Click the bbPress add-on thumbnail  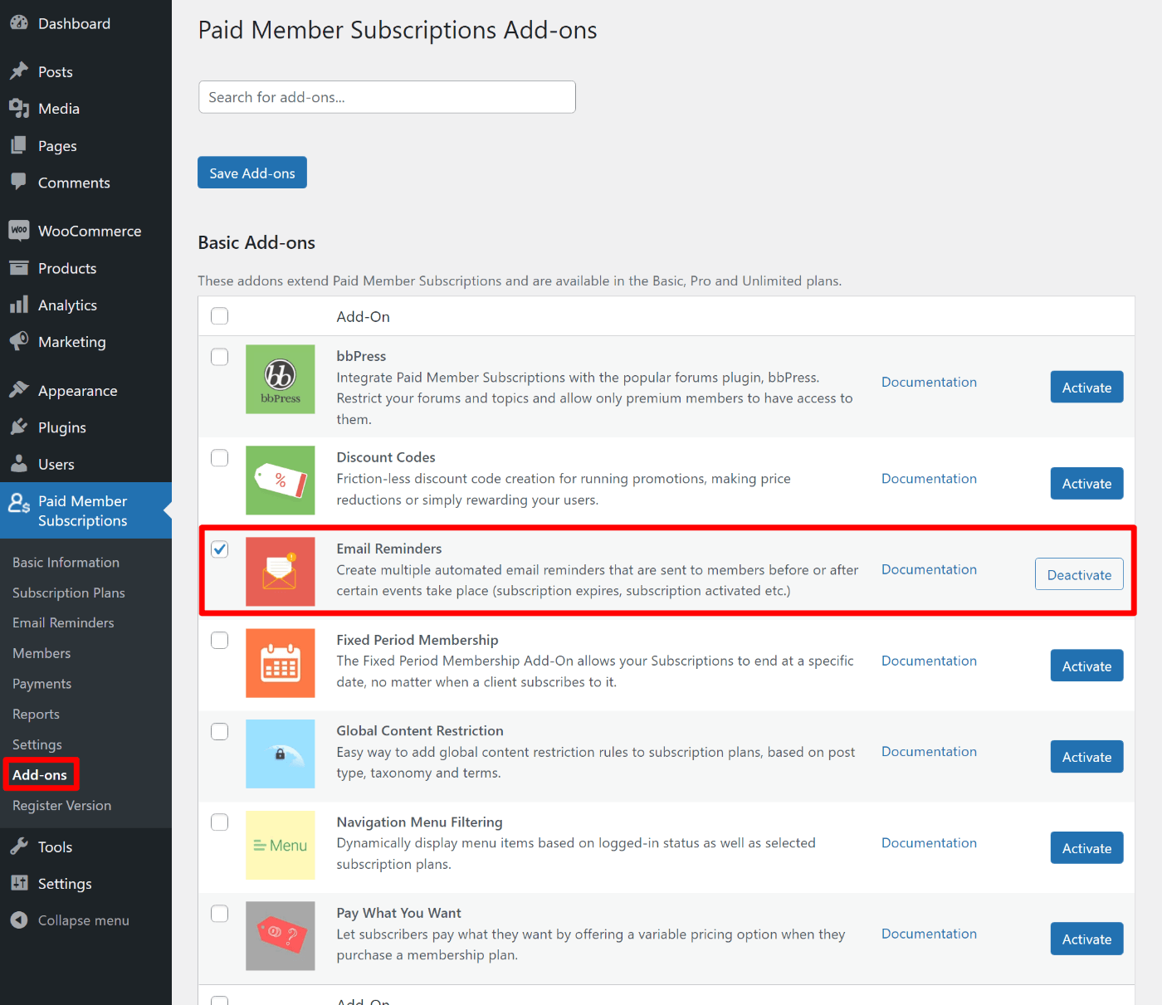coord(281,379)
